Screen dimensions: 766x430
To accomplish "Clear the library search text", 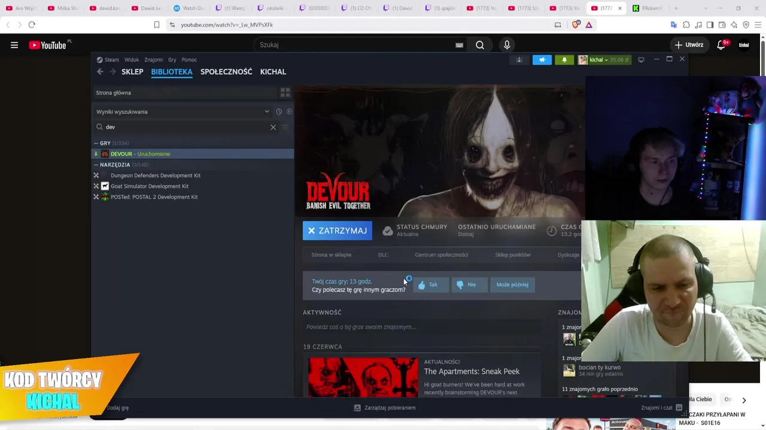I will tap(273, 127).
